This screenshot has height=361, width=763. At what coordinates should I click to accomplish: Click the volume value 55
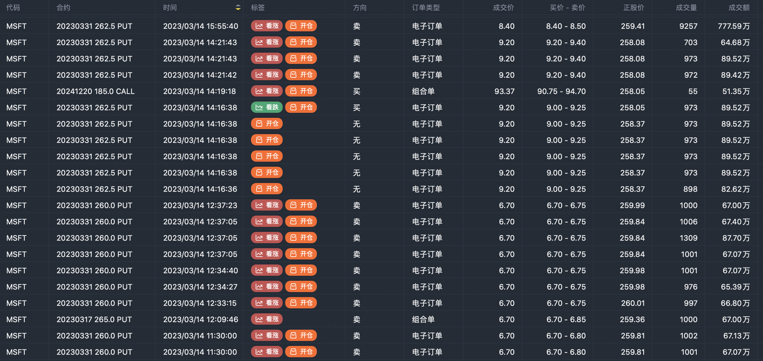[693, 91]
